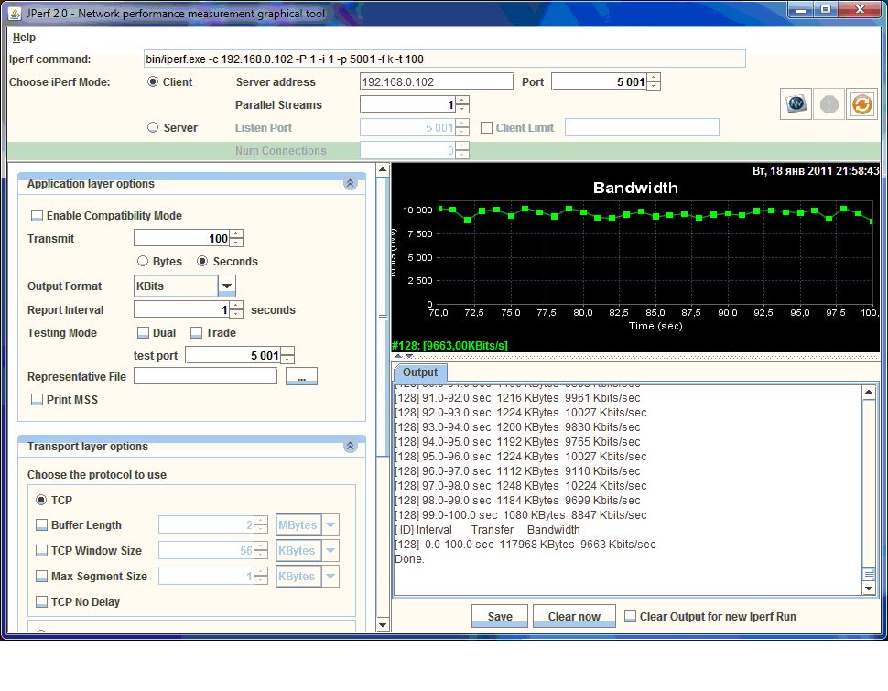Image resolution: width=888 pixels, height=691 pixels.
Task: Click the options panel scrollbar thumb
Action: tap(383, 317)
